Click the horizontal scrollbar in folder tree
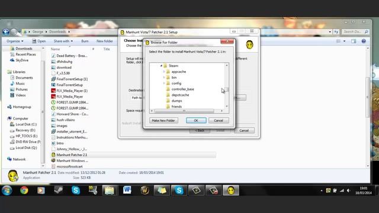This screenshot has height=213, width=379. tap(184, 111)
